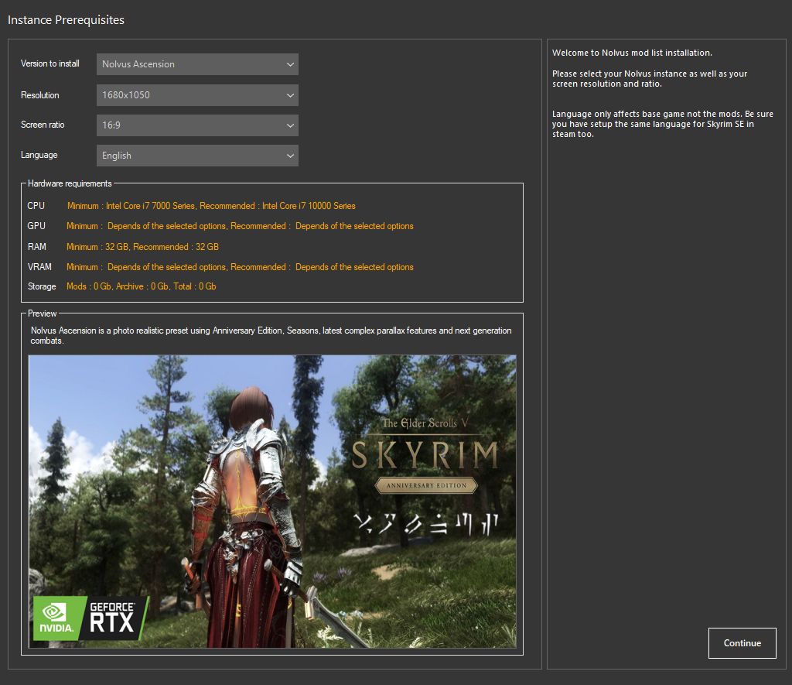Screen dimensions: 792x685
Task: Click the 'Instance Prerequisites' heading
Action: (66, 20)
